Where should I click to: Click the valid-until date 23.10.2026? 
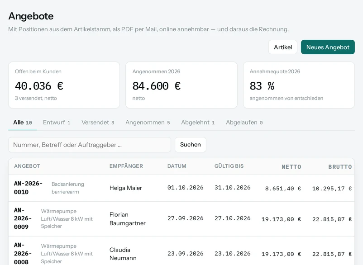click(233, 254)
